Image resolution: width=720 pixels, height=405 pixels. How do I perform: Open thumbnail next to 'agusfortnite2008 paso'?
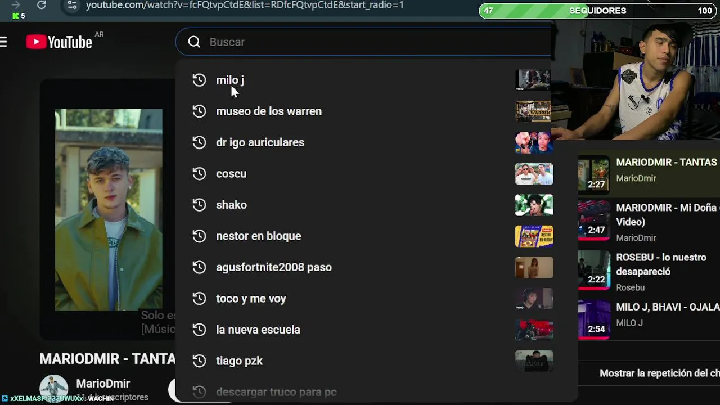point(534,267)
